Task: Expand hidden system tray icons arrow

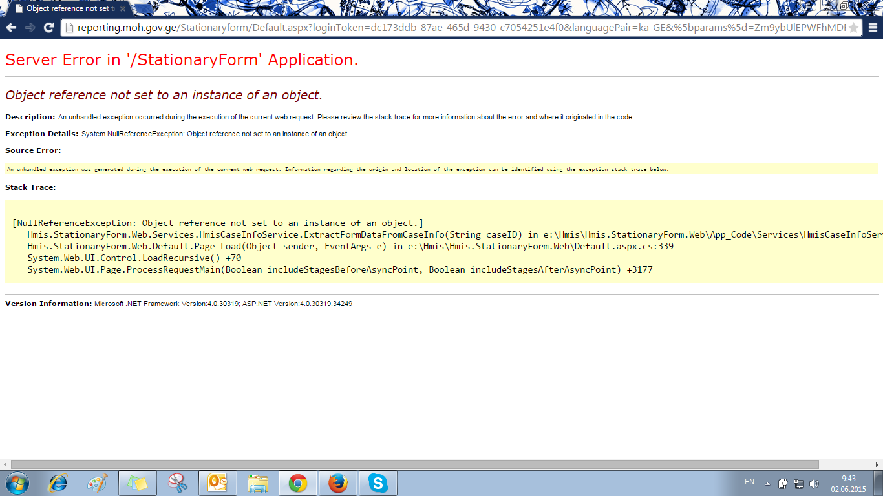Action: [x=767, y=483]
